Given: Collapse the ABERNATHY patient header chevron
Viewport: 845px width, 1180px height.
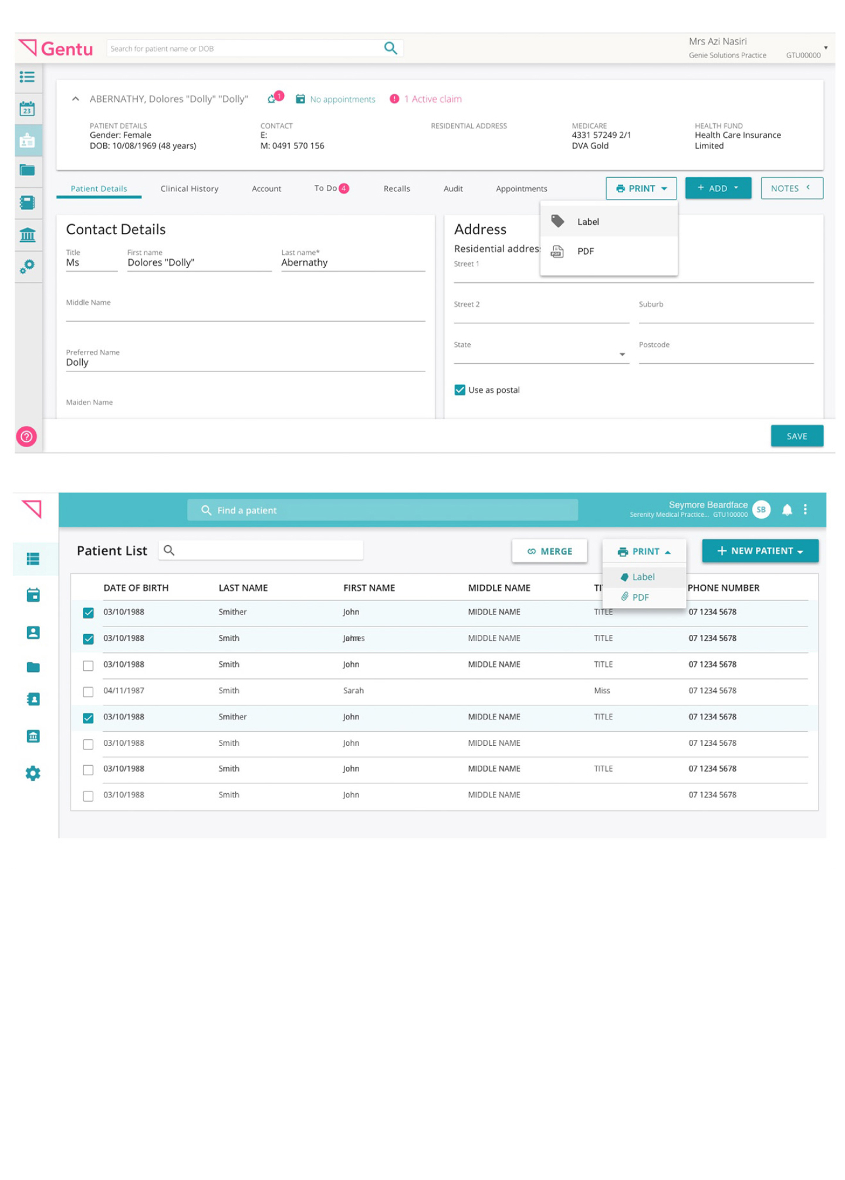Looking at the screenshot, I should 76,99.
